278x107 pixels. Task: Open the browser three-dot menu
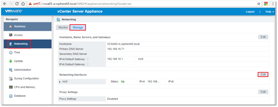coord(273,3)
